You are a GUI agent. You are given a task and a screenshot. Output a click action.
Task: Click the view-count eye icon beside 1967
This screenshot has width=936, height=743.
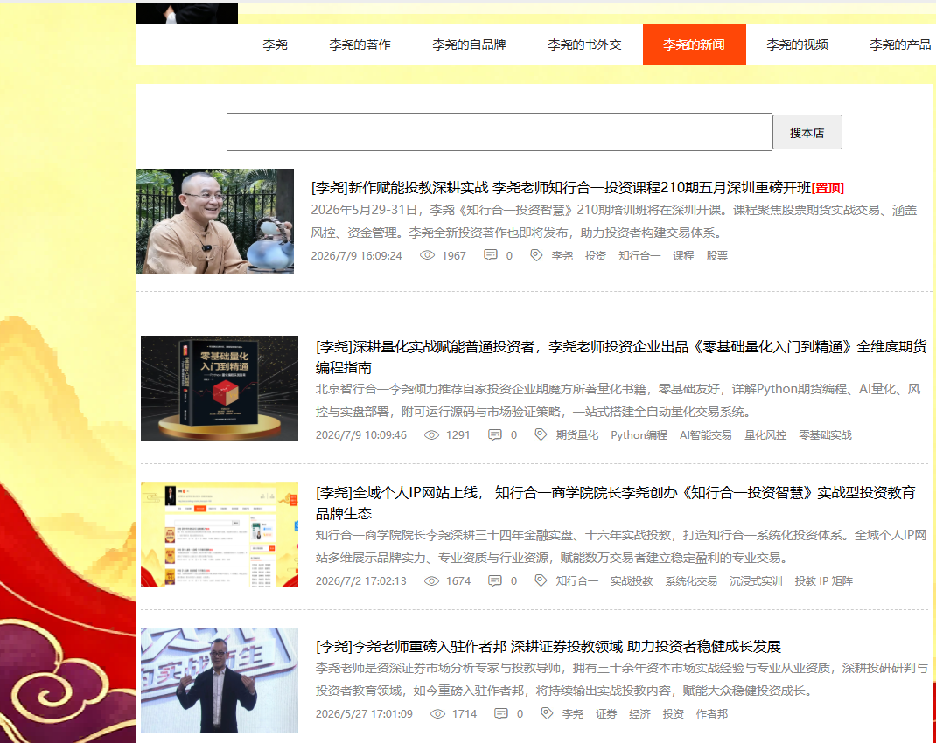[427, 255]
